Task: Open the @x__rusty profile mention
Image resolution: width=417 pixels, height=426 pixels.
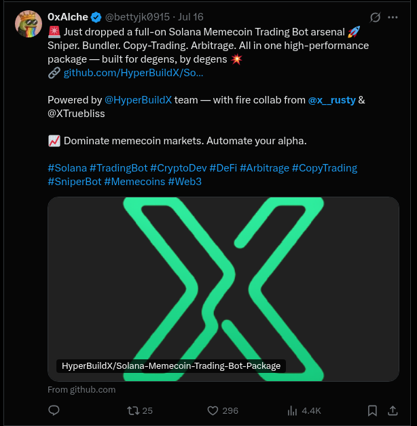Action: coord(331,99)
